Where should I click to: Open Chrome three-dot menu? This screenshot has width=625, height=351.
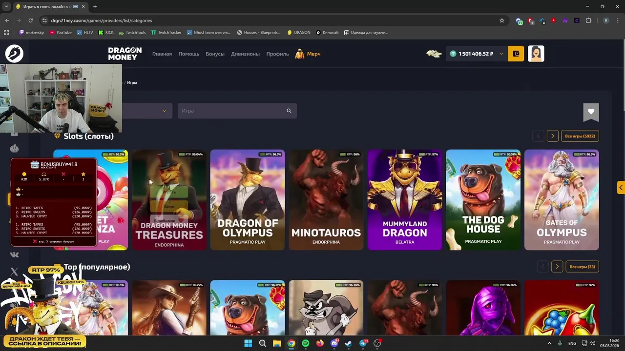618,20
